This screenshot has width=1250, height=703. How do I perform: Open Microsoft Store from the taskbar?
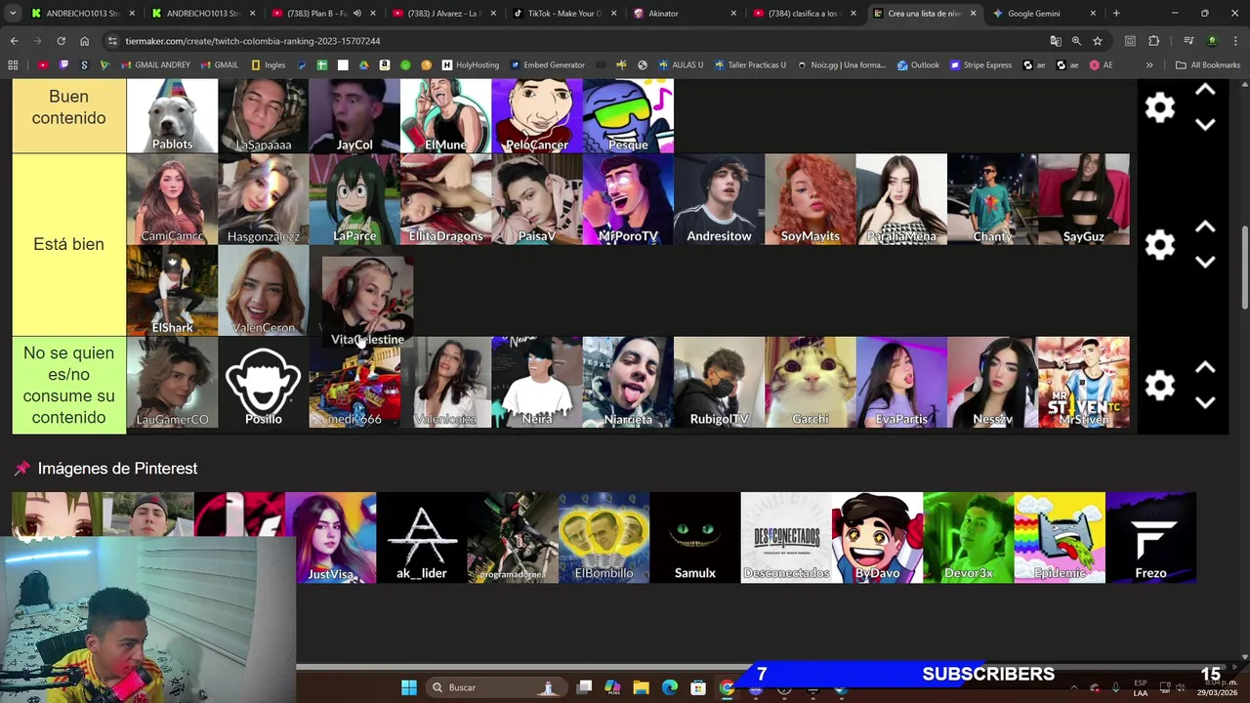click(x=697, y=687)
